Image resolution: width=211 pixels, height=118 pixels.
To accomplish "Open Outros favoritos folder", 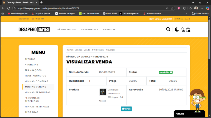I will (200, 14).
